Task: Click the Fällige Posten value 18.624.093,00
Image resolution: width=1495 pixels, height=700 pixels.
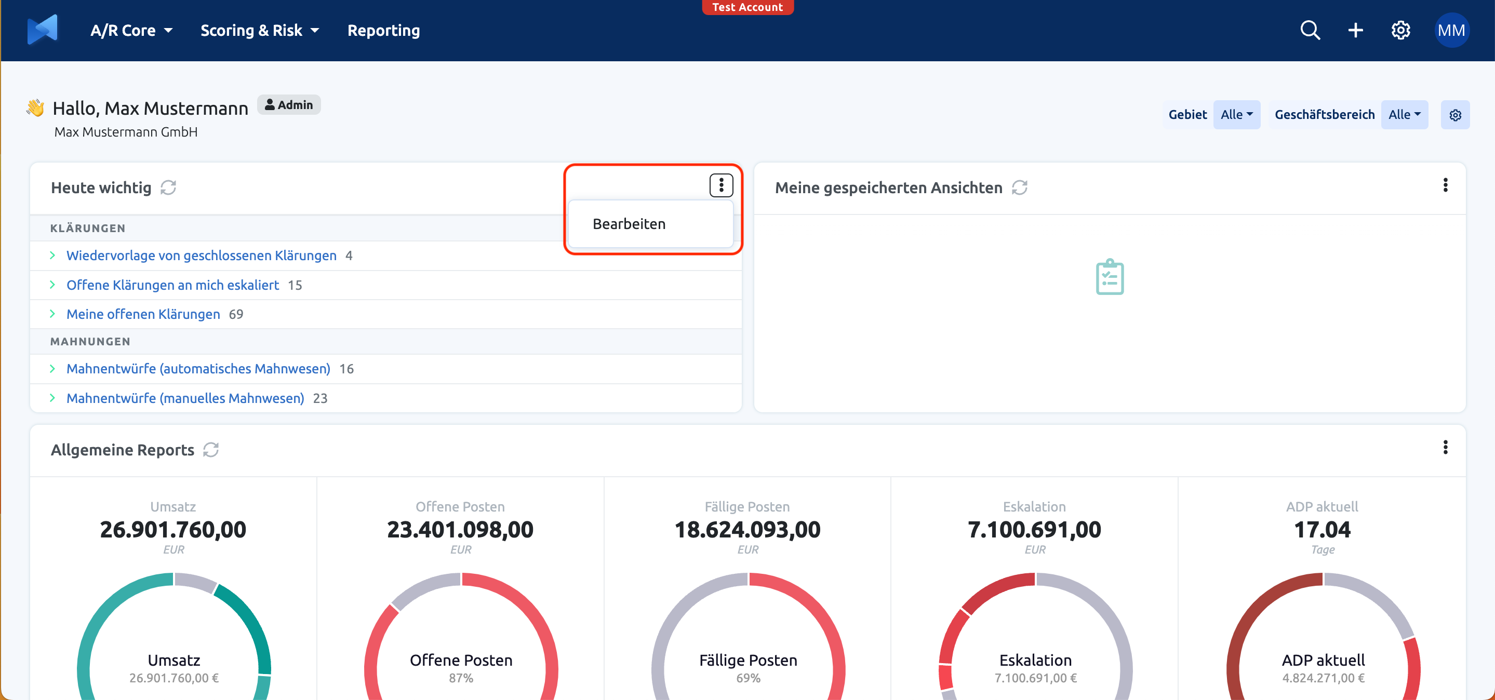Action: pyautogui.click(x=747, y=530)
